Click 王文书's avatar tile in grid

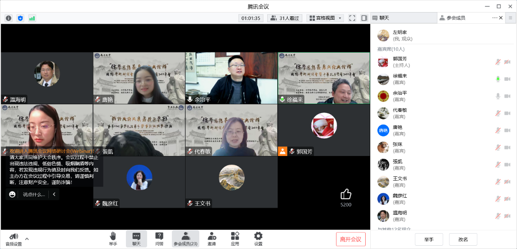(231, 177)
